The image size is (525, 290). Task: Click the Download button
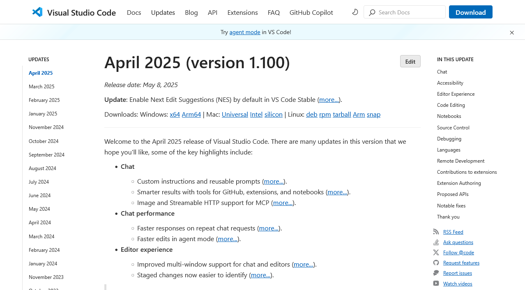[x=471, y=12]
